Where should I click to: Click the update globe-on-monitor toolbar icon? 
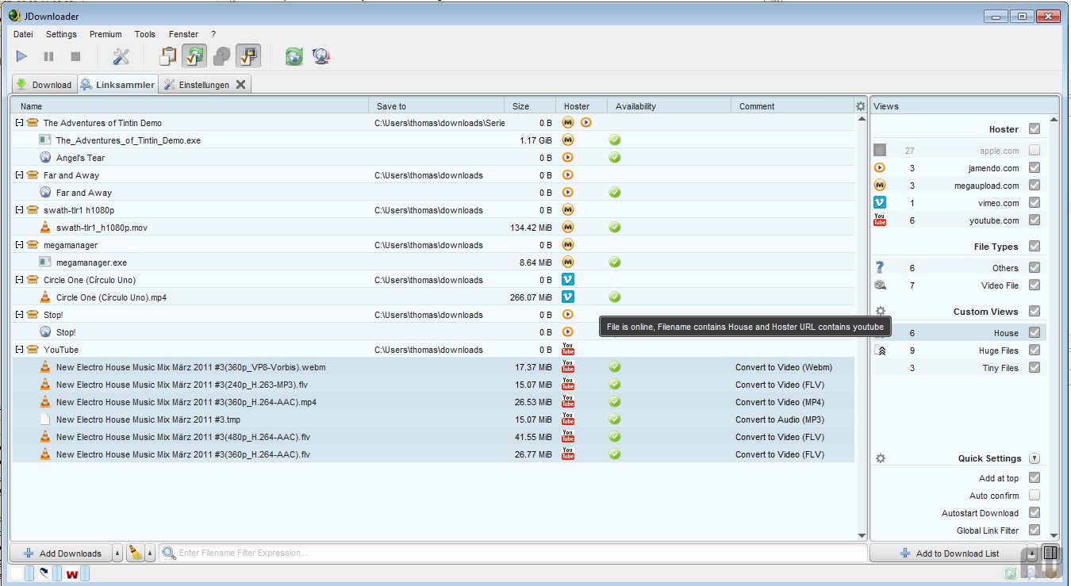click(x=321, y=56)
